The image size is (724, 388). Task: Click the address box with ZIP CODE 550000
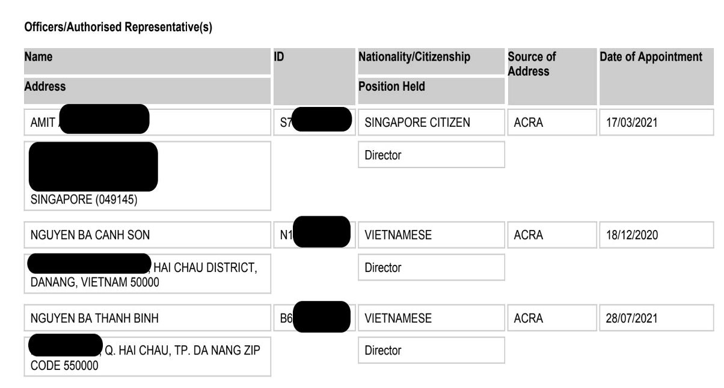point(147,357)
